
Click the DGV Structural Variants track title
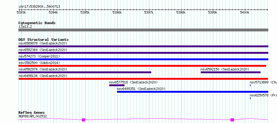(x=44, y=40)
